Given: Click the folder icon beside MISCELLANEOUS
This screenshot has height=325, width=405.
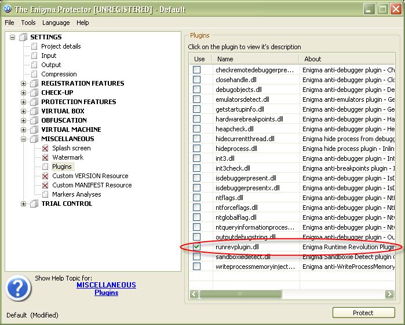Looking at the screenshot, I should [34, 139].
